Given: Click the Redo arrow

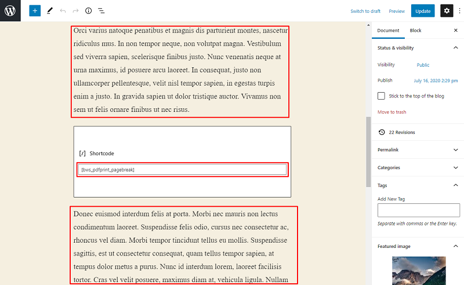Looking at the screenshot, I should pos(75,11).
